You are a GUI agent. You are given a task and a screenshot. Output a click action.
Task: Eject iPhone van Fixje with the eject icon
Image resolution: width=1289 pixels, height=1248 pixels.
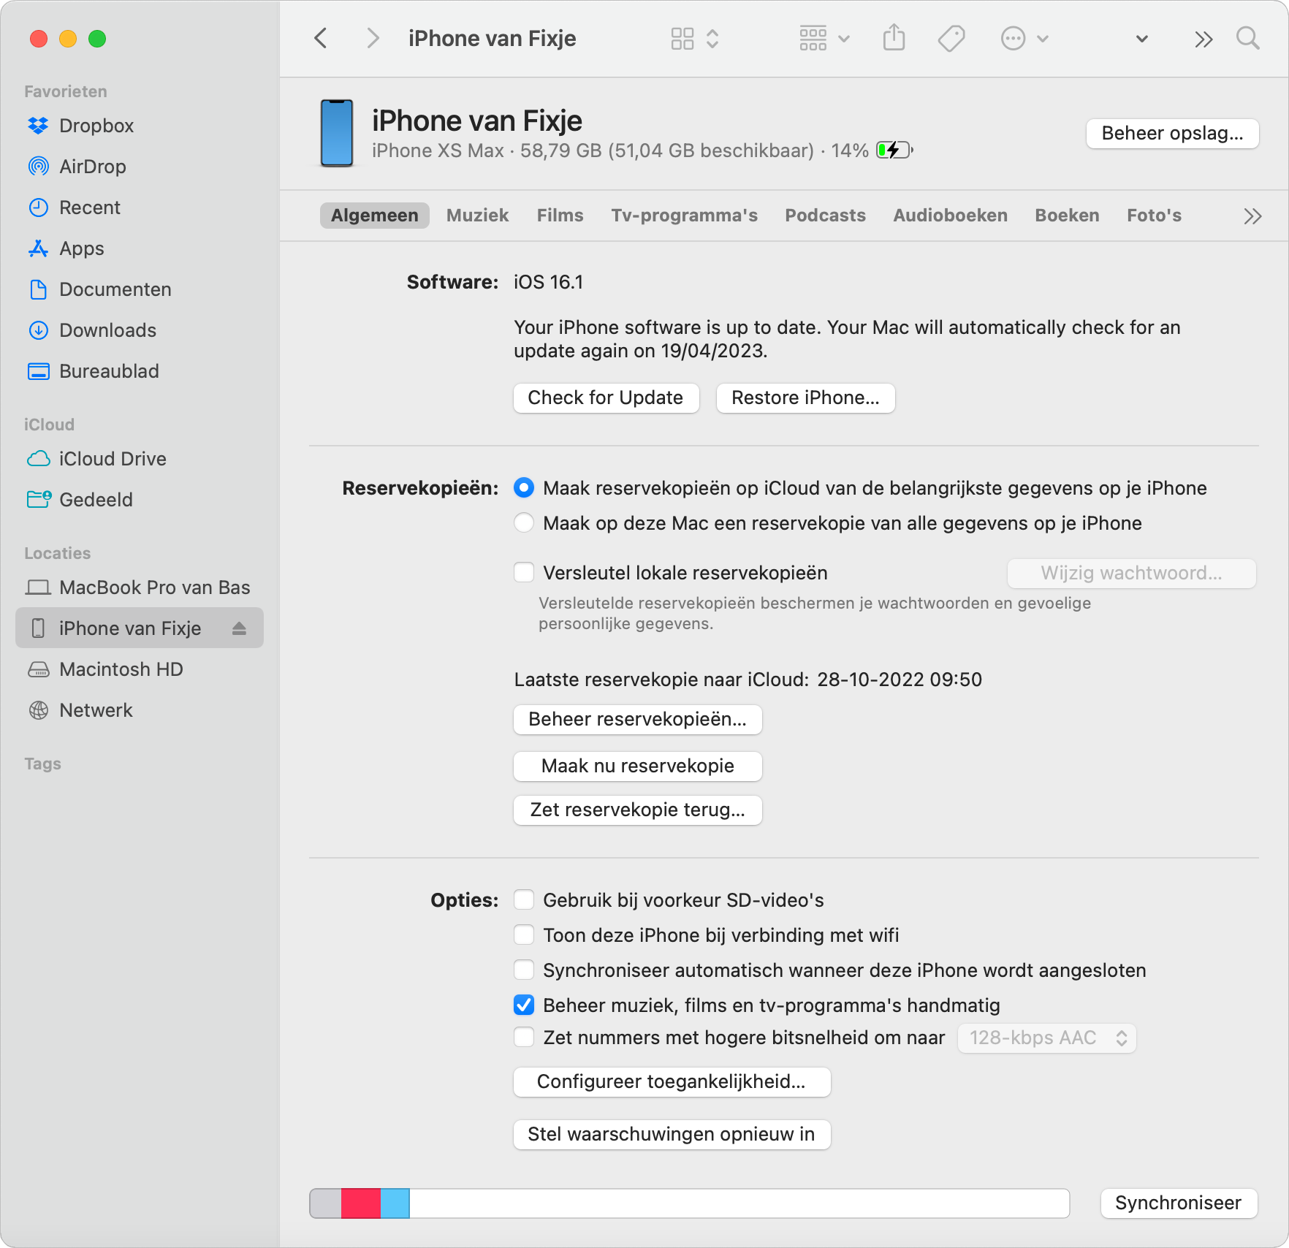point(239,628)
